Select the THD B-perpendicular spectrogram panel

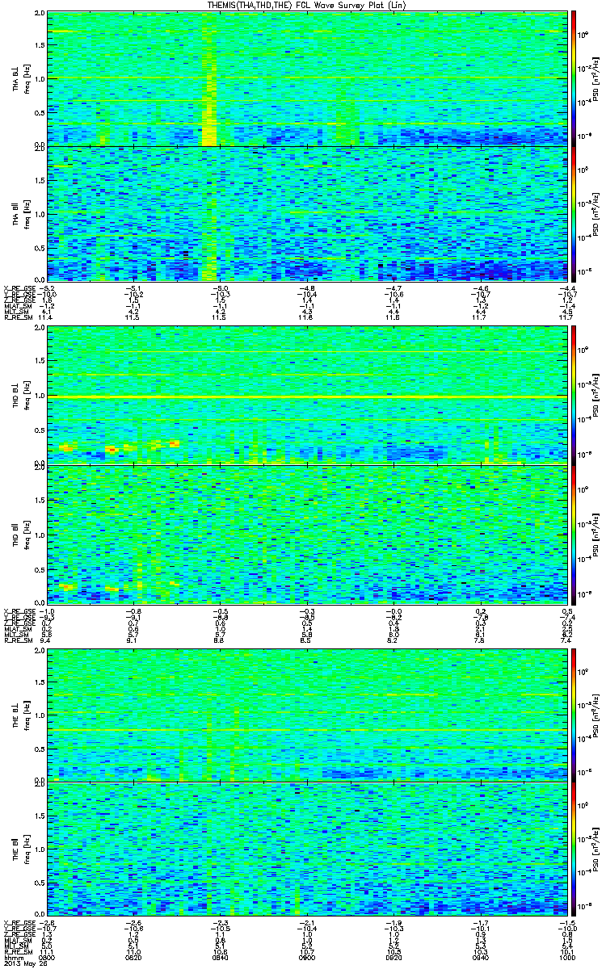[x=306, y=396]
